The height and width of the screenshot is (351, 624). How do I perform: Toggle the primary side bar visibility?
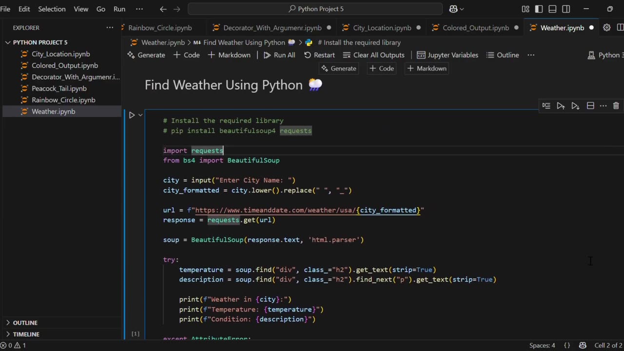539,9
